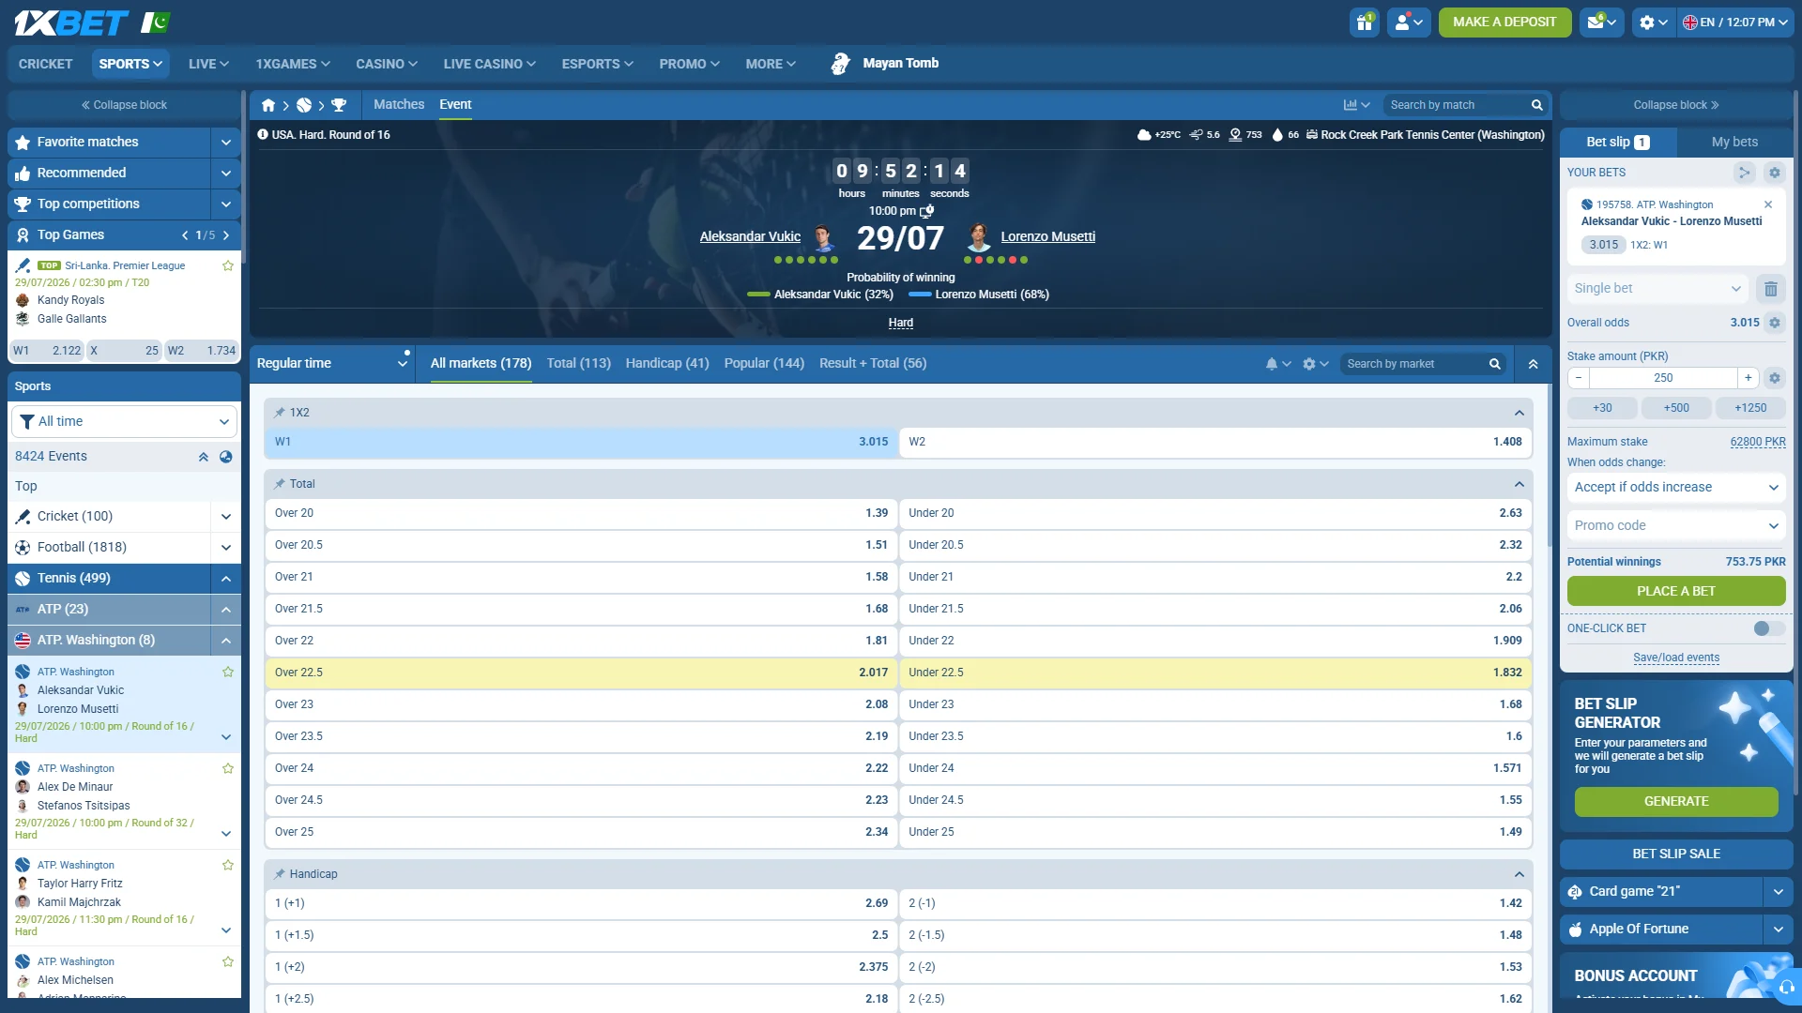Viewport: 1802px width, 1013px height.
Task: Favorite the Vukic vs Musetti match star
Action: click(227, 672)
